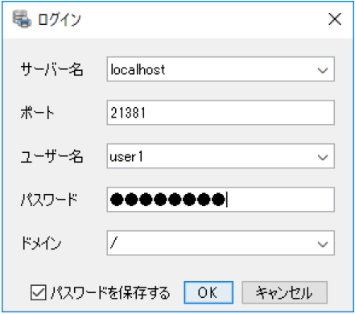The image size is (355, 314).
Task: Click the パスワード label
Action: [49, 200]
